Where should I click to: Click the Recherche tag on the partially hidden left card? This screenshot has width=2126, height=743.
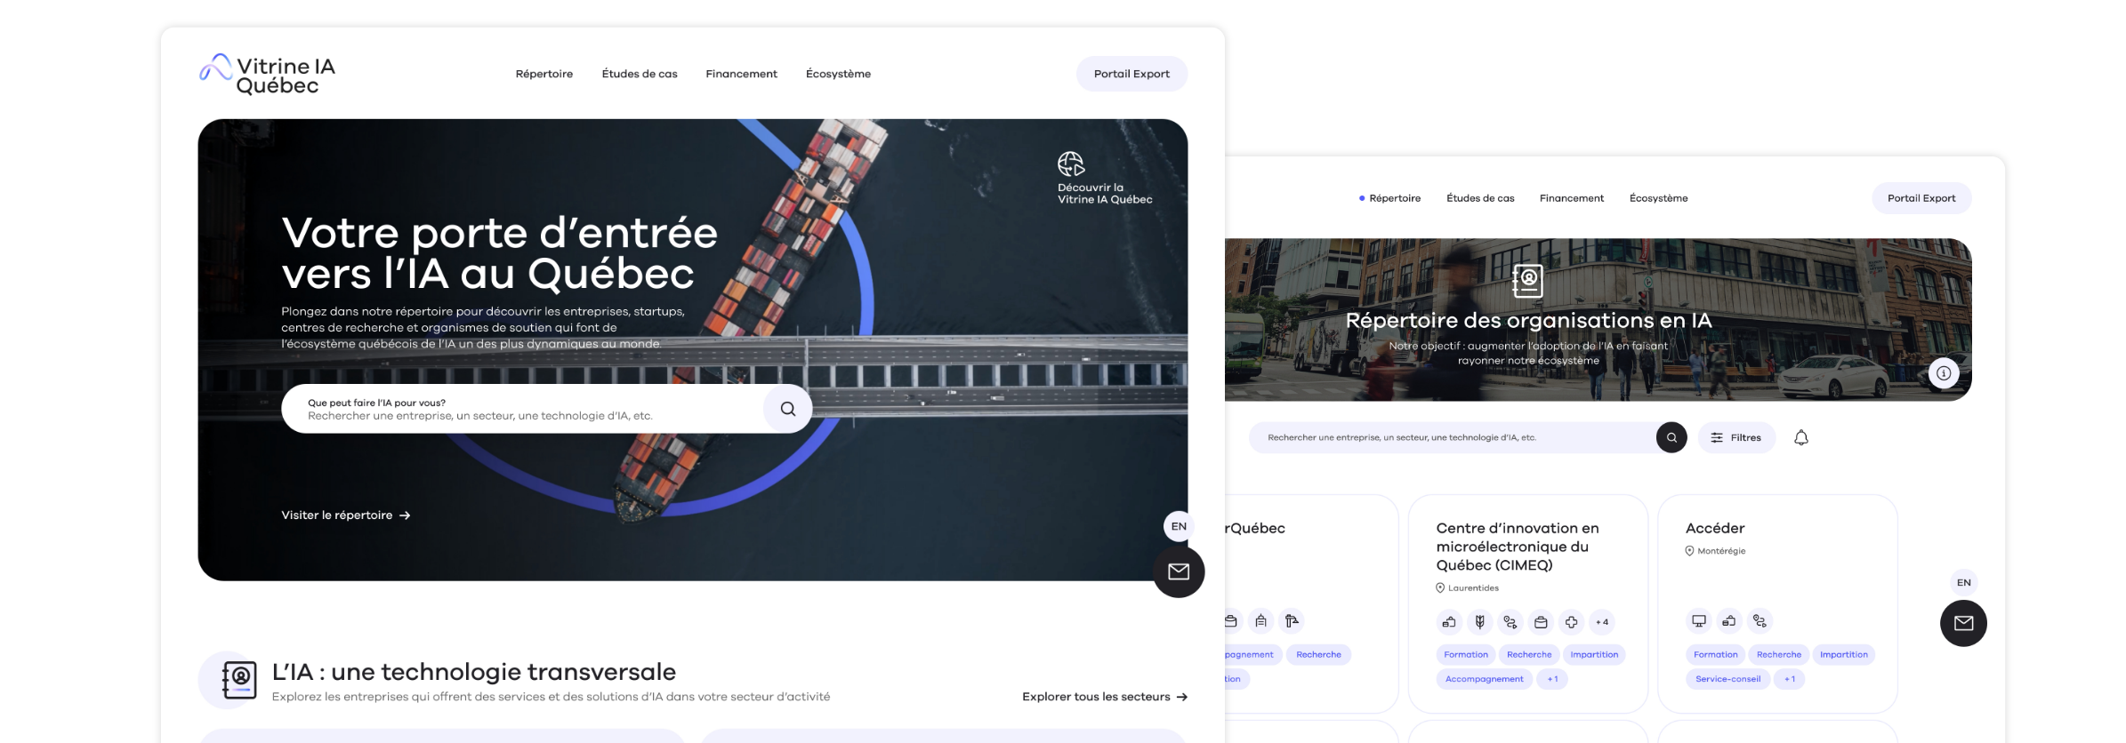pyautogui.click(x=1318, y=655)
